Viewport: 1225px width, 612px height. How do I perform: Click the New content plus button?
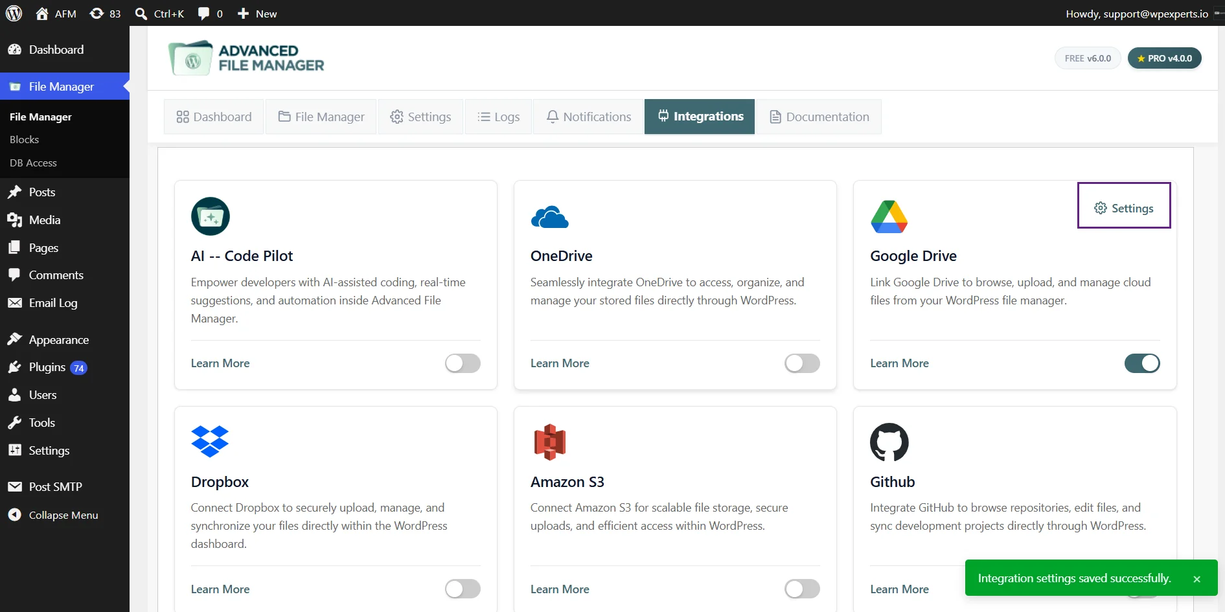tap(257, 14)
